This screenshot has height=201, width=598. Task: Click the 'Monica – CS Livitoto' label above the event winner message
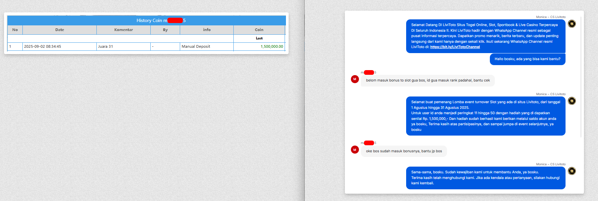[551, 94]
